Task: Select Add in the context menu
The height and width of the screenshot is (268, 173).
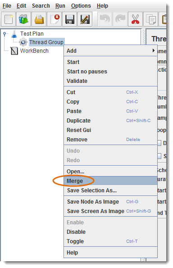Action: tap(111, 51)
